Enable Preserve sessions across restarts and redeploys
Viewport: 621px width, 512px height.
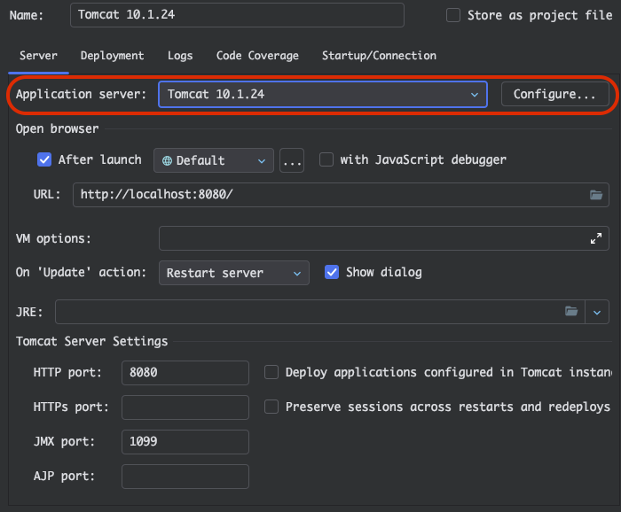pyautogui.click(x=271, y=407)
